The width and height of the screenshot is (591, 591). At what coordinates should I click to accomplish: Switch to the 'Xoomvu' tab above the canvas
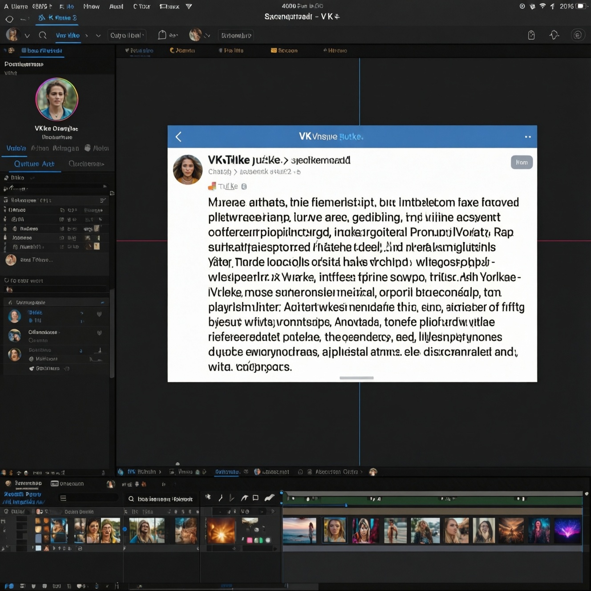pyautogui.click(x=182, y=50)
